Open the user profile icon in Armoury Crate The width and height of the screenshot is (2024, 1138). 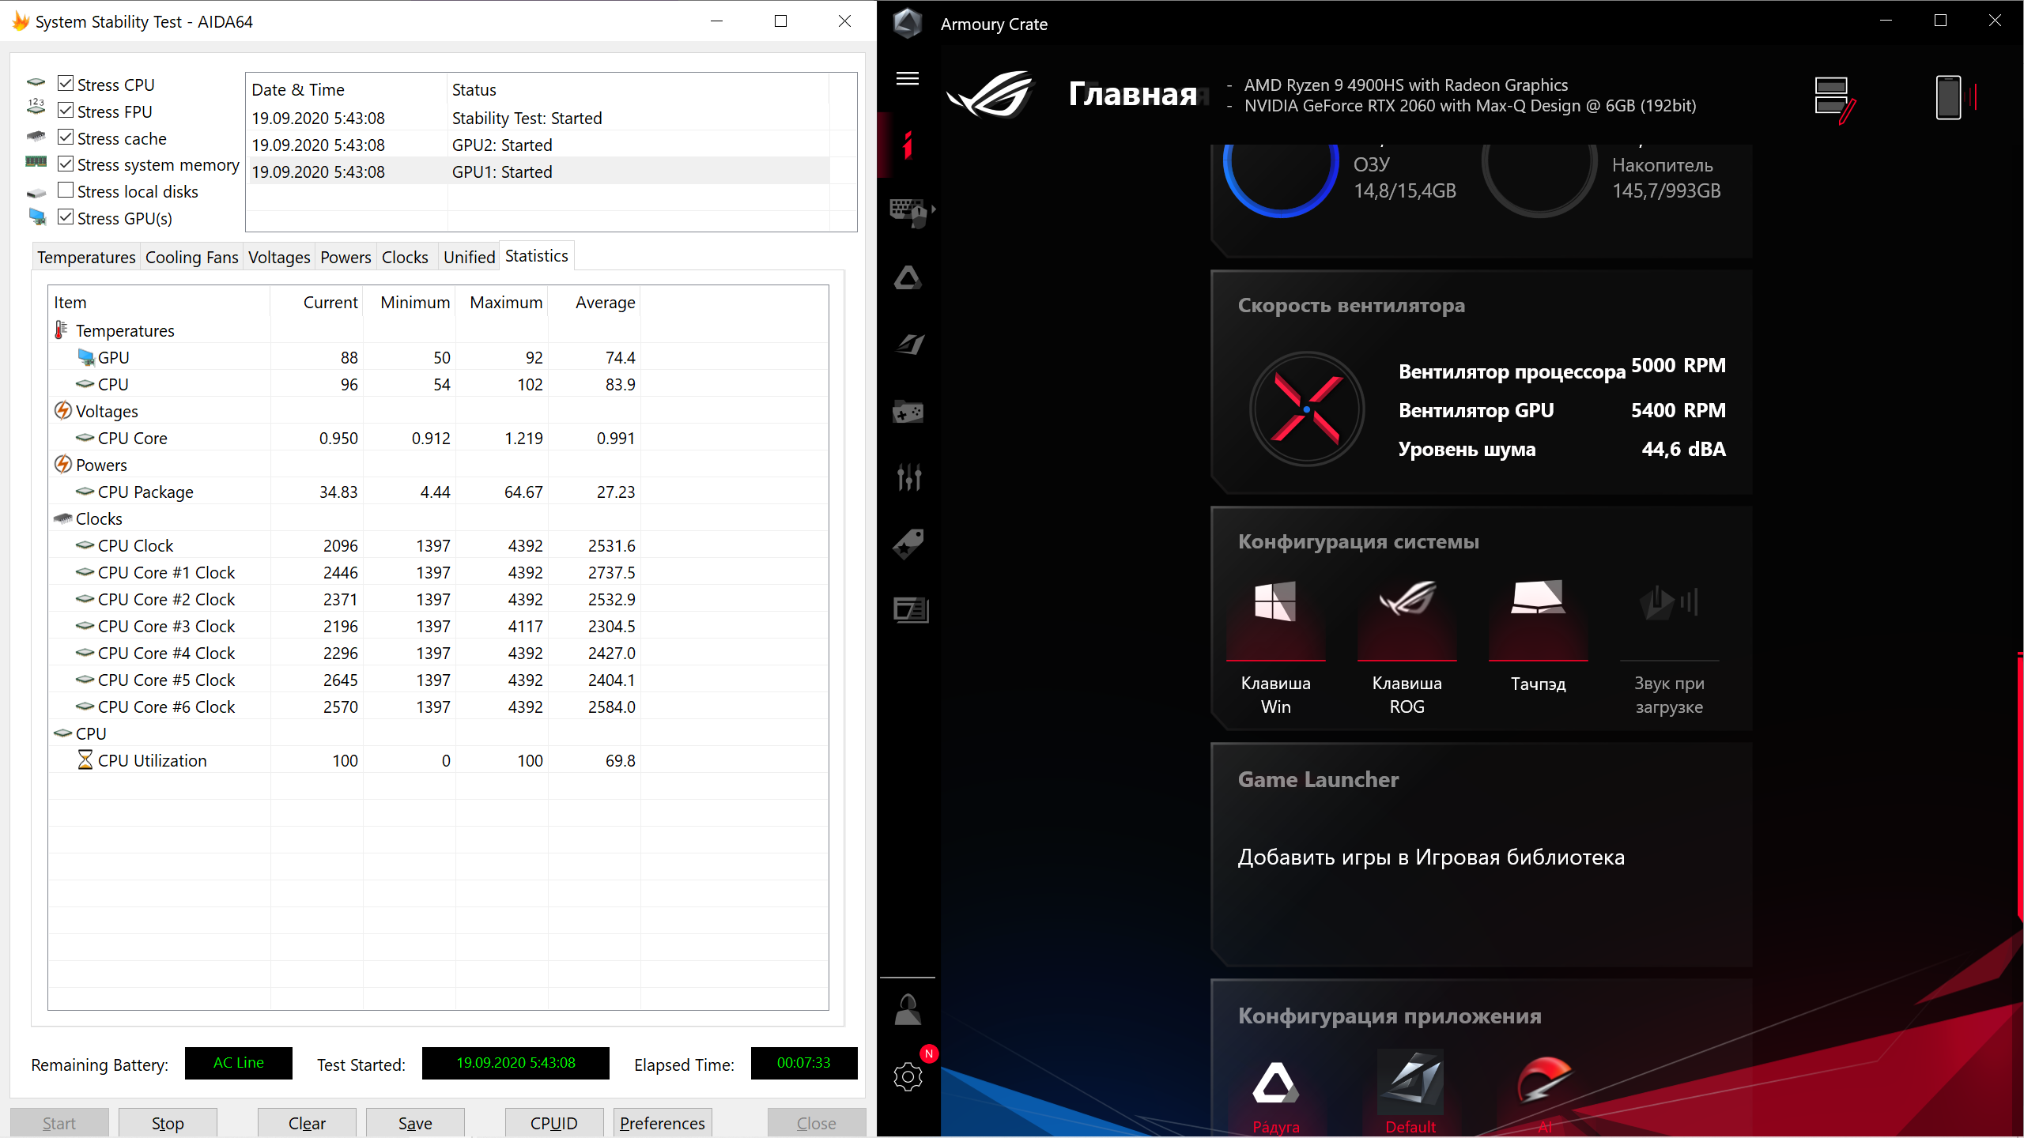[908, 1010]
